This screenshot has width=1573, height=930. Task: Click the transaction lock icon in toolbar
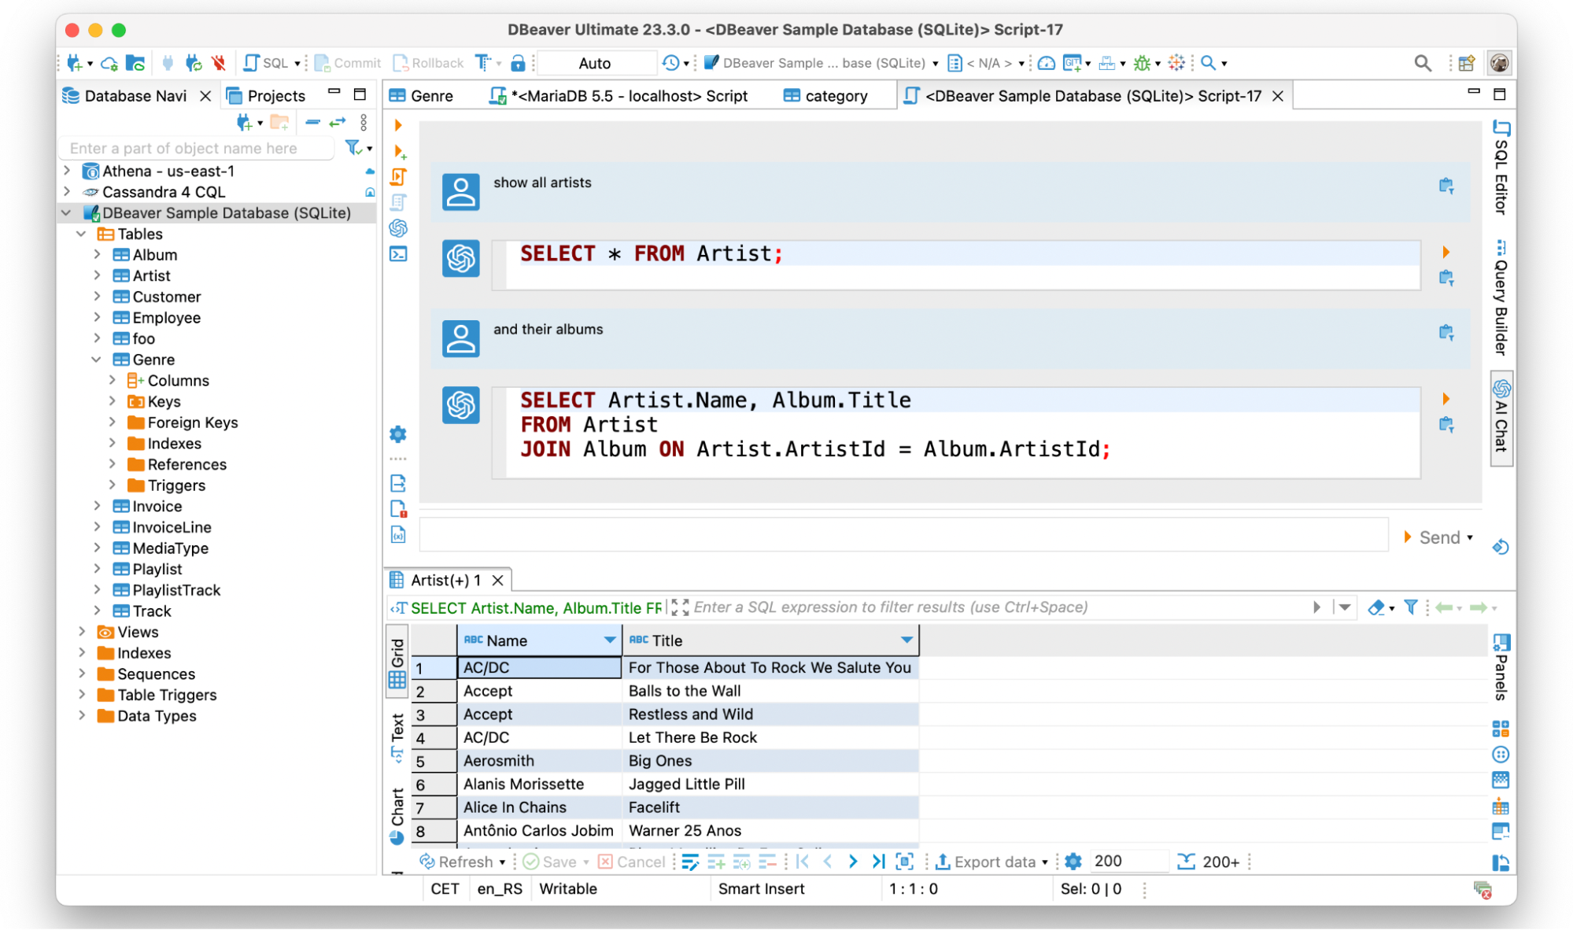click(518, 63)
